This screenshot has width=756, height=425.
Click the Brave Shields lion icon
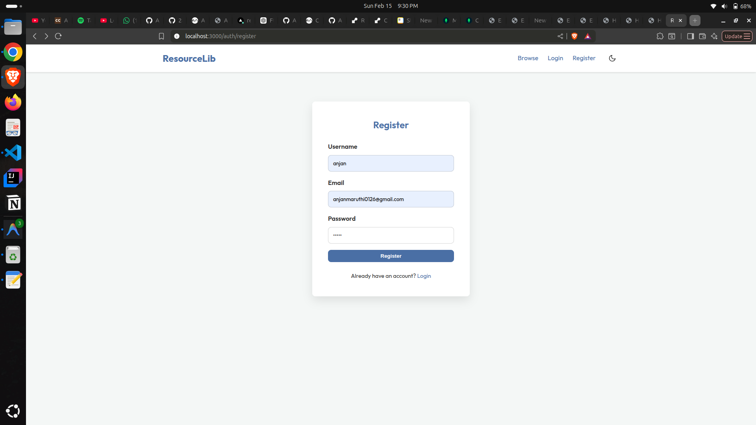pyautogui.click(x=574, y=36)
